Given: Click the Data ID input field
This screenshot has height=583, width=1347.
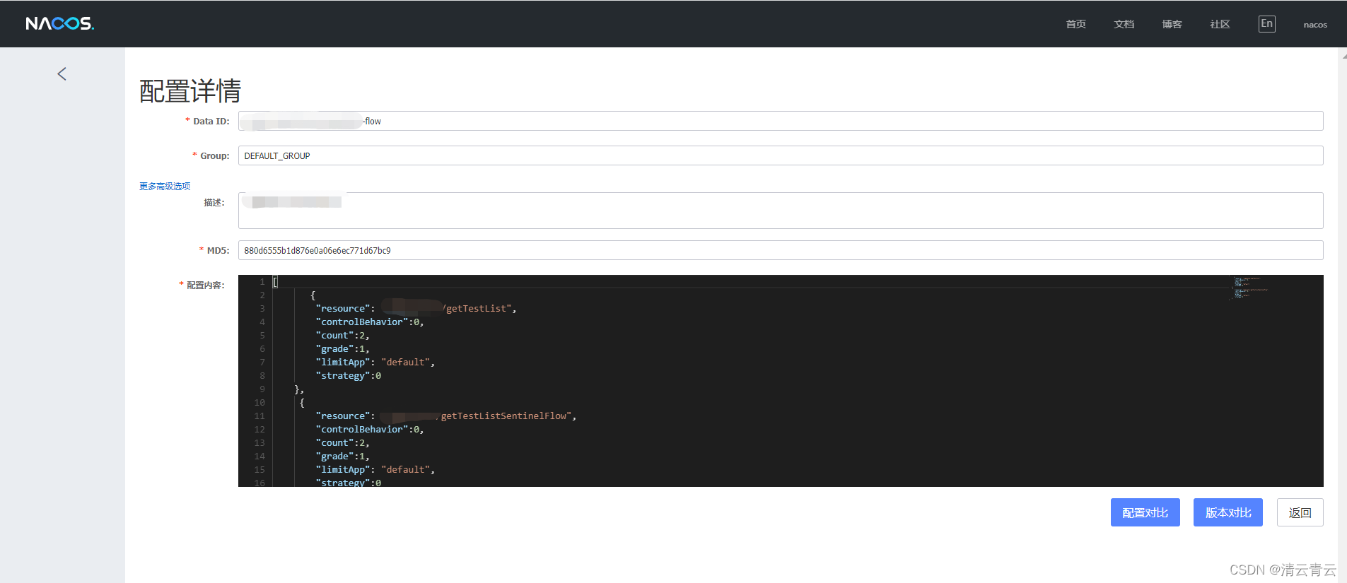Looking at the screenshot, I should pos(781,121).
